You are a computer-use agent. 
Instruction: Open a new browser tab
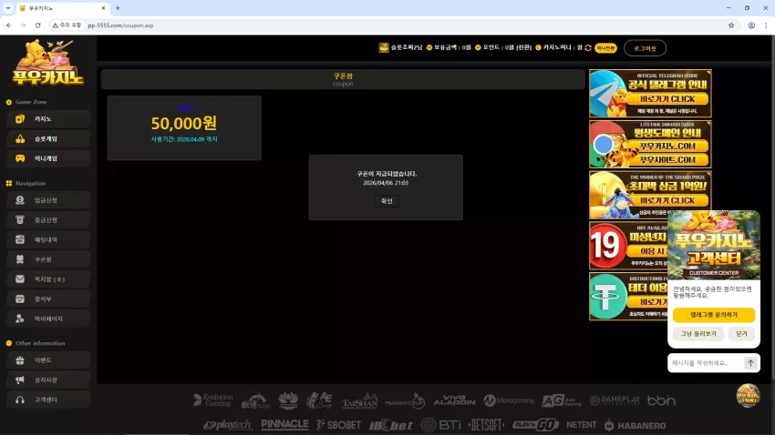point(118,8)
